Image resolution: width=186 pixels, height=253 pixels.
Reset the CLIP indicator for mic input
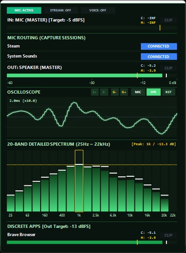pos(168,21)
